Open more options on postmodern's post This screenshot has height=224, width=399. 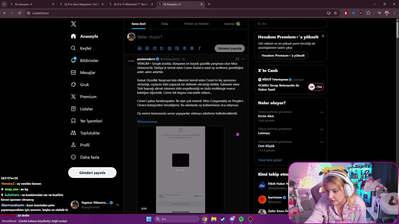point(243,59)
